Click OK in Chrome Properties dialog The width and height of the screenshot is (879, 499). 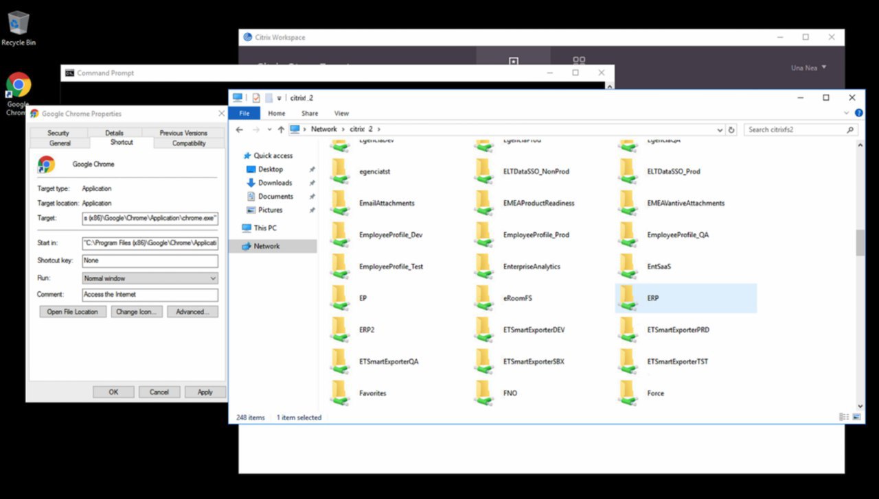(x=113, y=392)
